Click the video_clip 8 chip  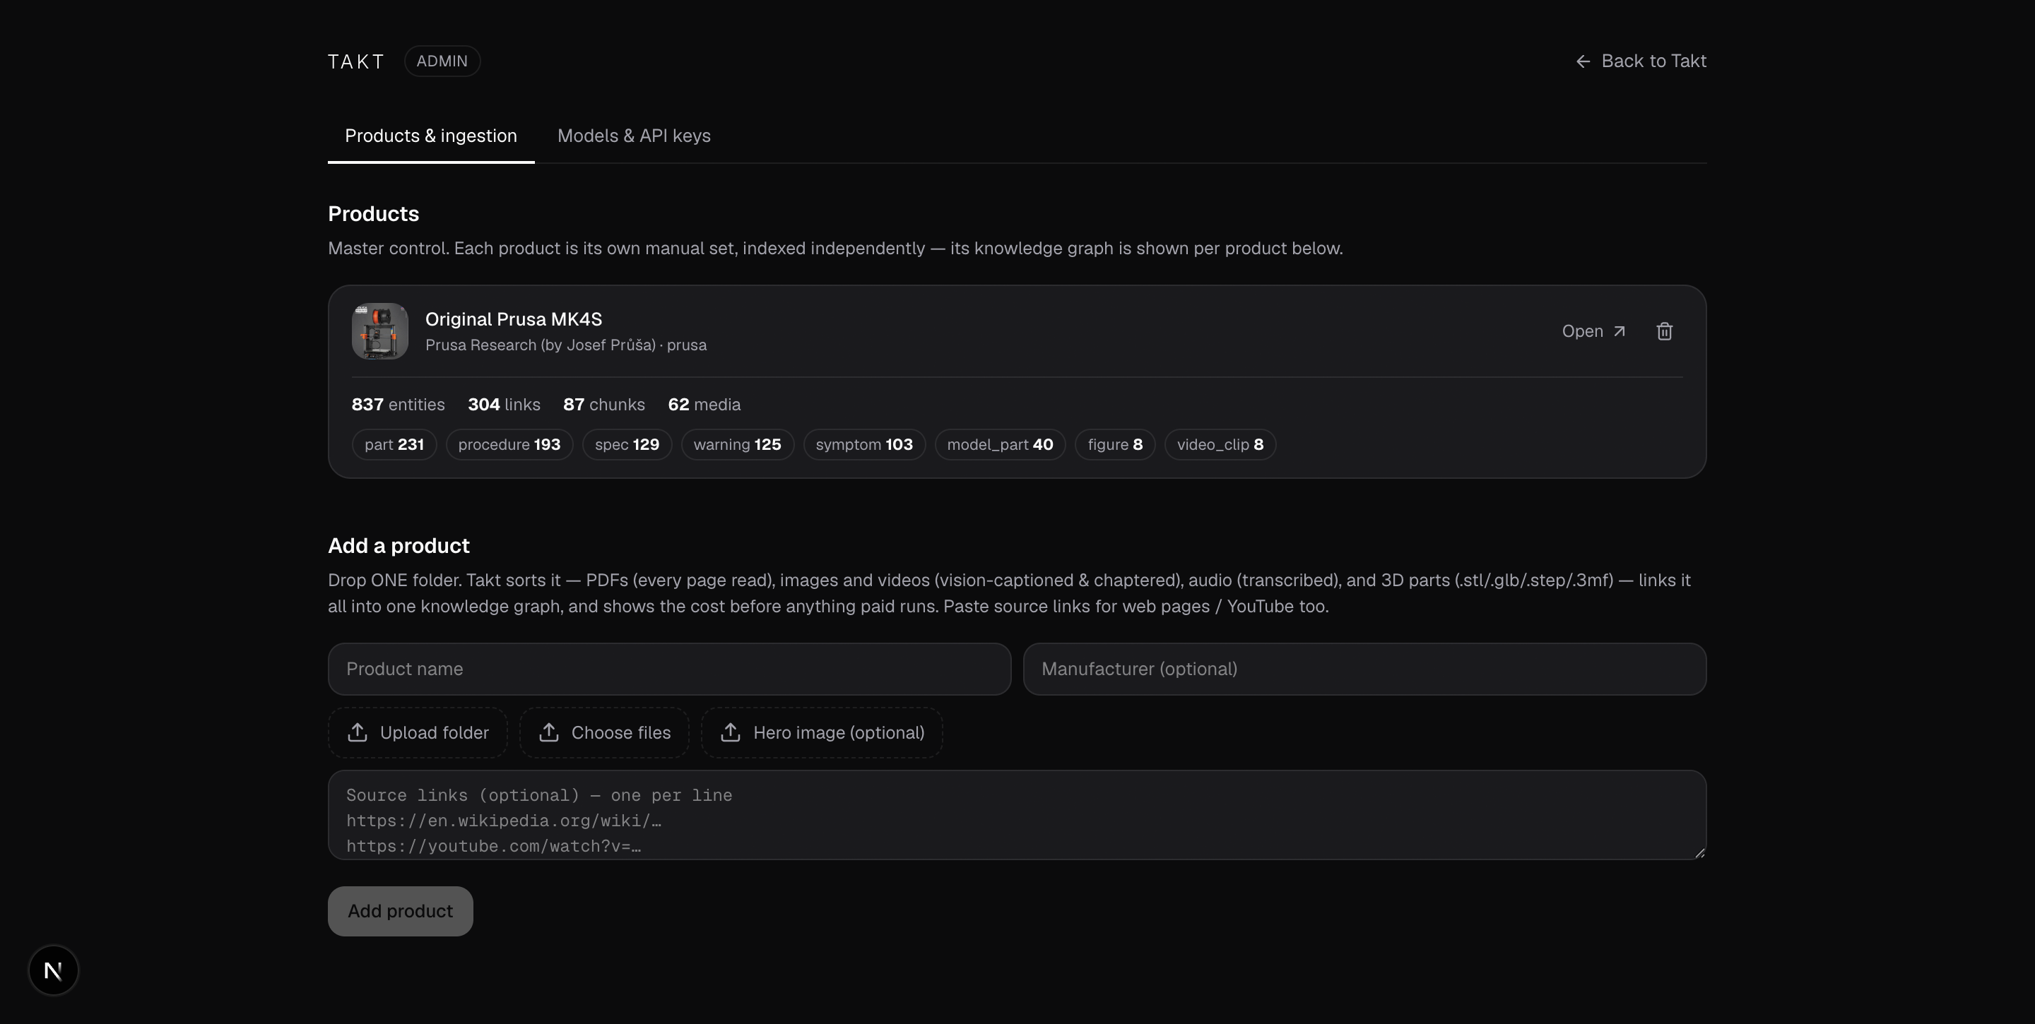coord(1220,444)
